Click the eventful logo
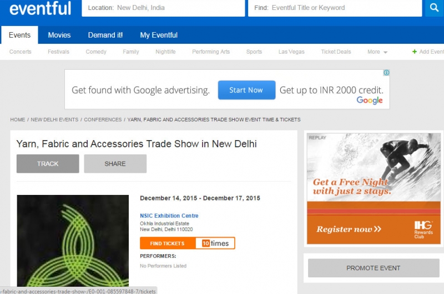 [41, 8]
